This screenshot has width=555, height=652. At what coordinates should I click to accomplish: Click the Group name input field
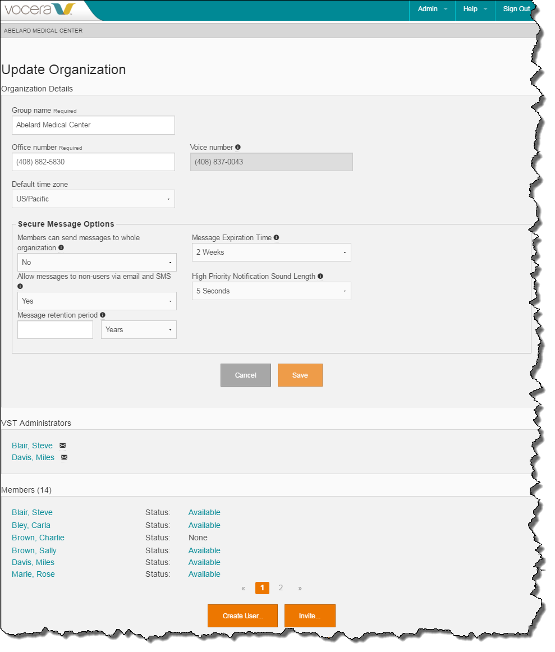[x=93, y=125]
